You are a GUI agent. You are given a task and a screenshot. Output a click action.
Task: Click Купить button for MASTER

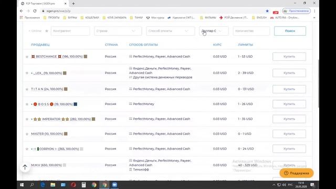coord(289,134)
